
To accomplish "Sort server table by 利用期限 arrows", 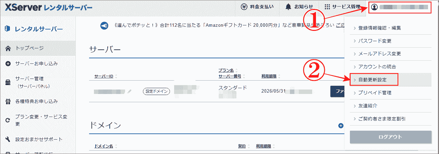I will [279, 76].
